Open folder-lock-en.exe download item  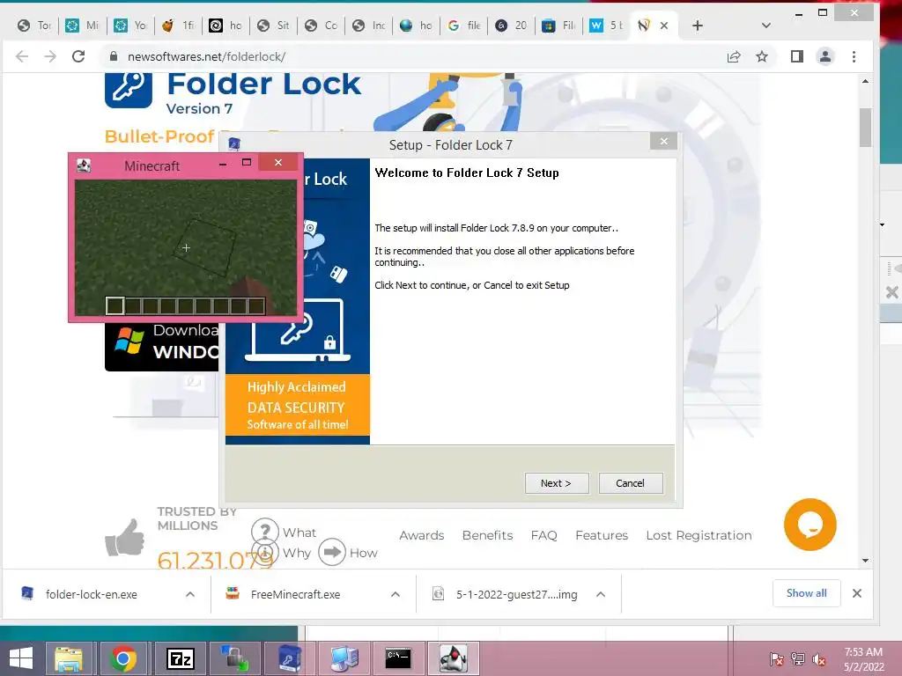tap(92, 594)
